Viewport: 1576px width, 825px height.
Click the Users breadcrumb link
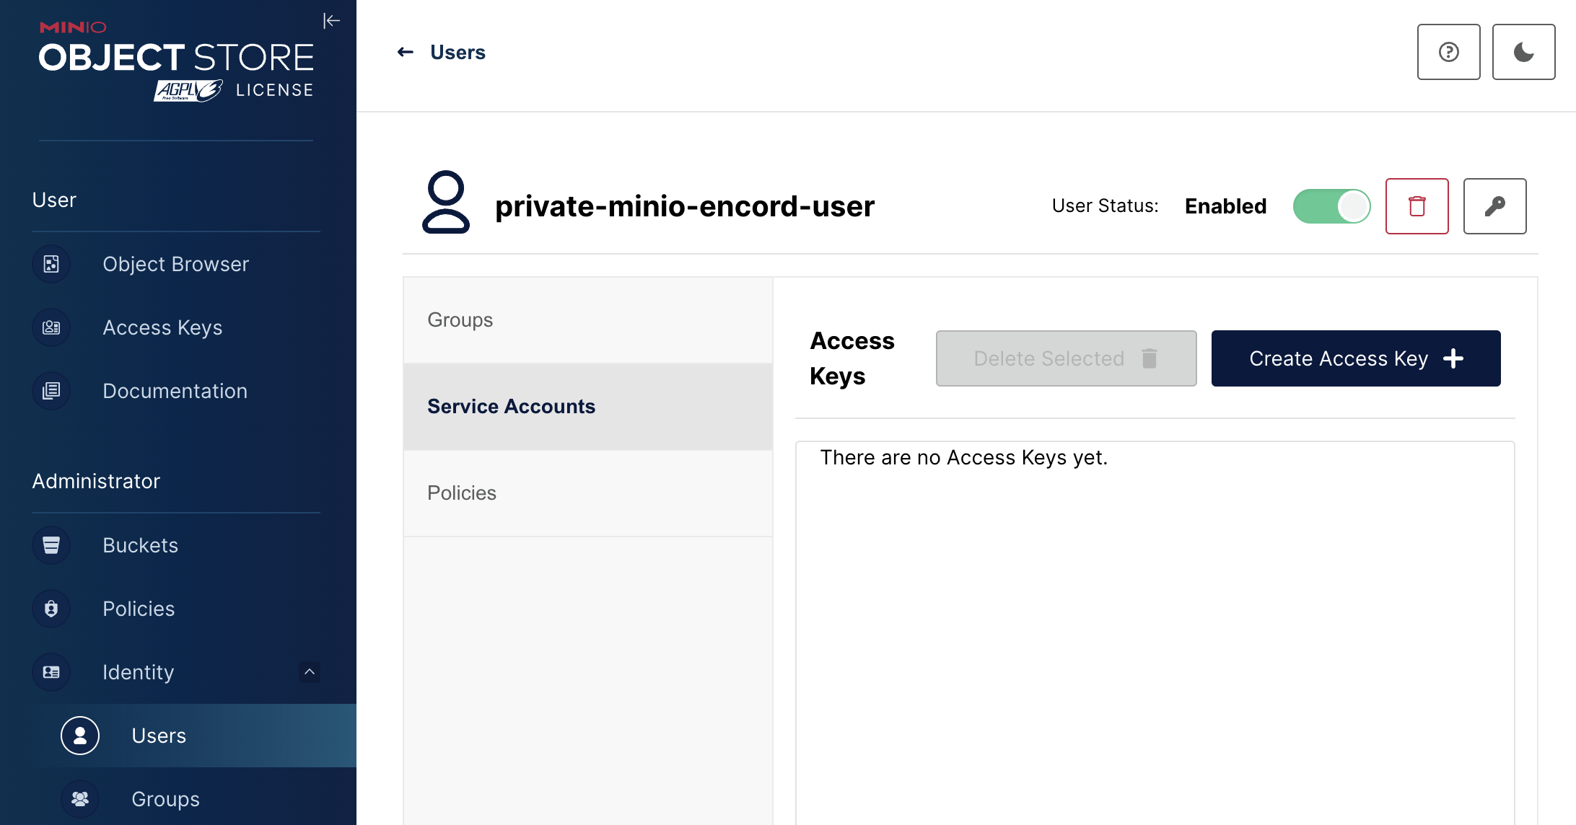(x=458, y=52)
